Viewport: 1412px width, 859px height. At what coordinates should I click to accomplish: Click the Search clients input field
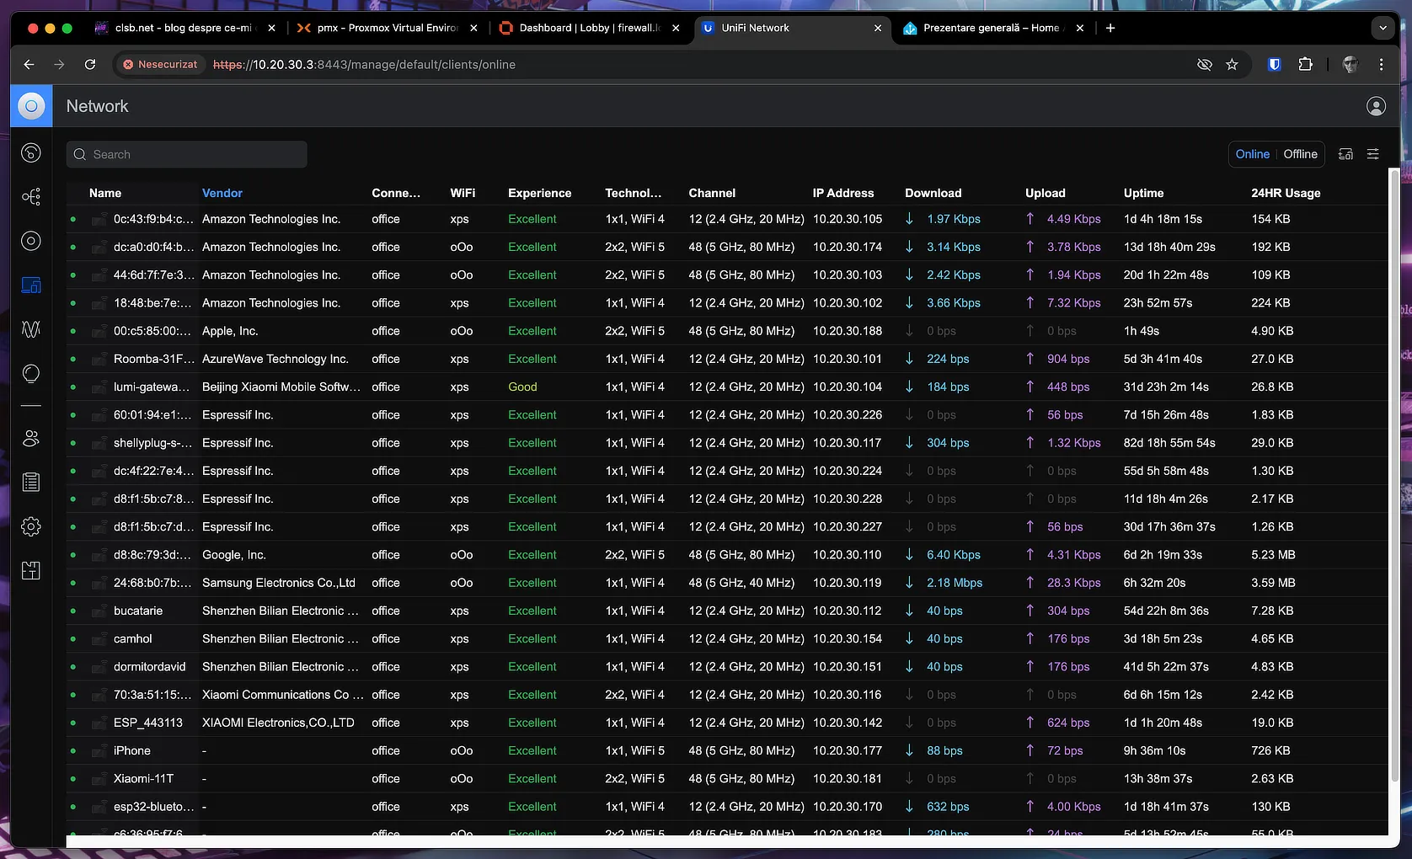186,154
